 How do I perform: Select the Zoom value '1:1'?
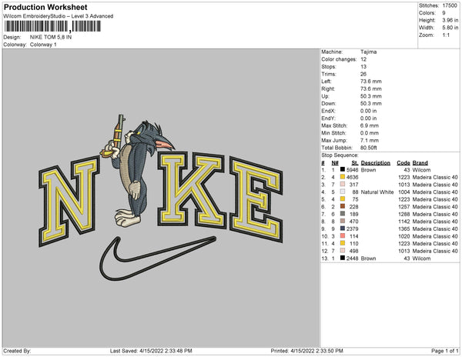446,35
